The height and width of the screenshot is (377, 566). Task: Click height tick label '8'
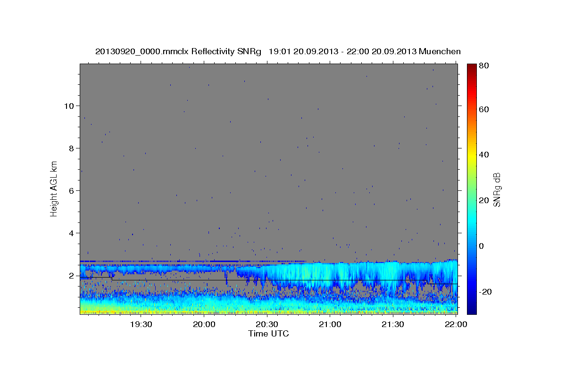[72, 148]
